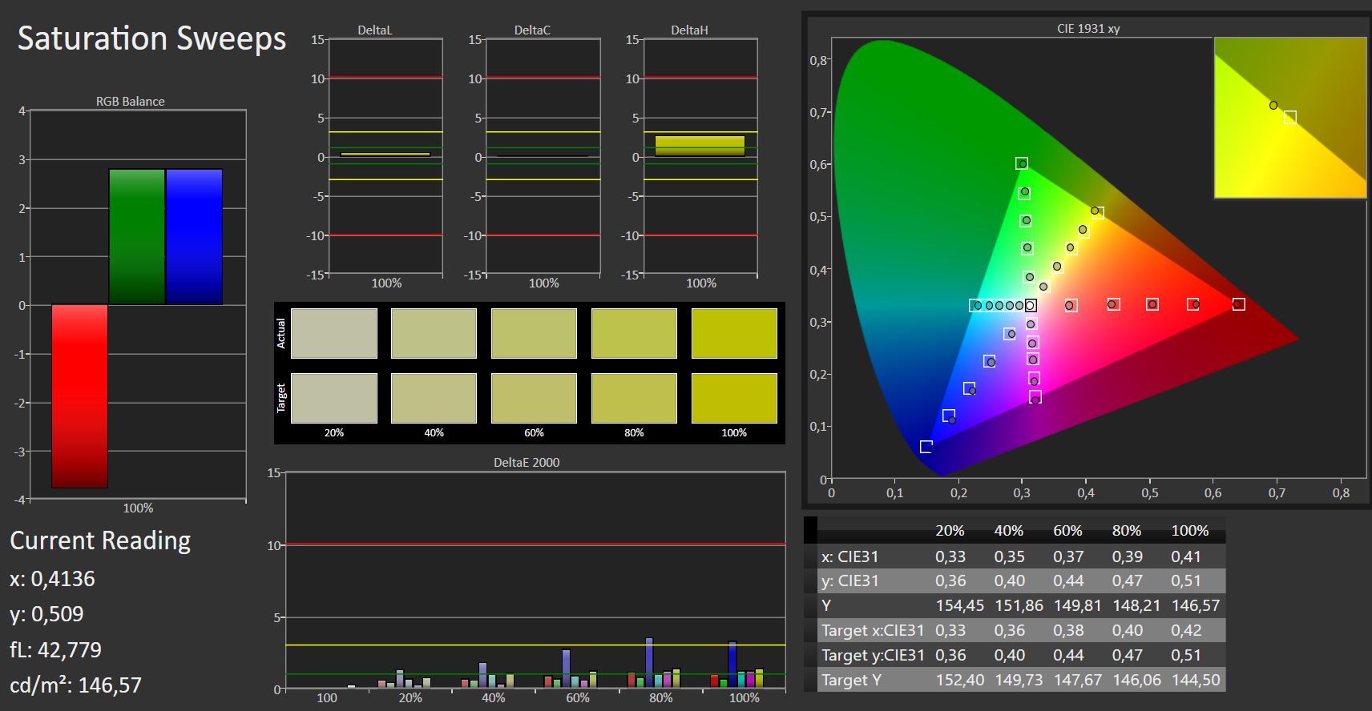Select the Actual 80% yellow swatch
This screenshot has height=711, width=1372.
click(x=634, y=333)
